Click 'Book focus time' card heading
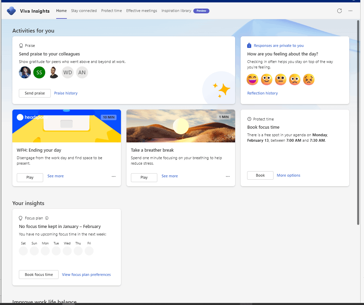The width and height of the screenshot is (364, 305). click(263, 127)
